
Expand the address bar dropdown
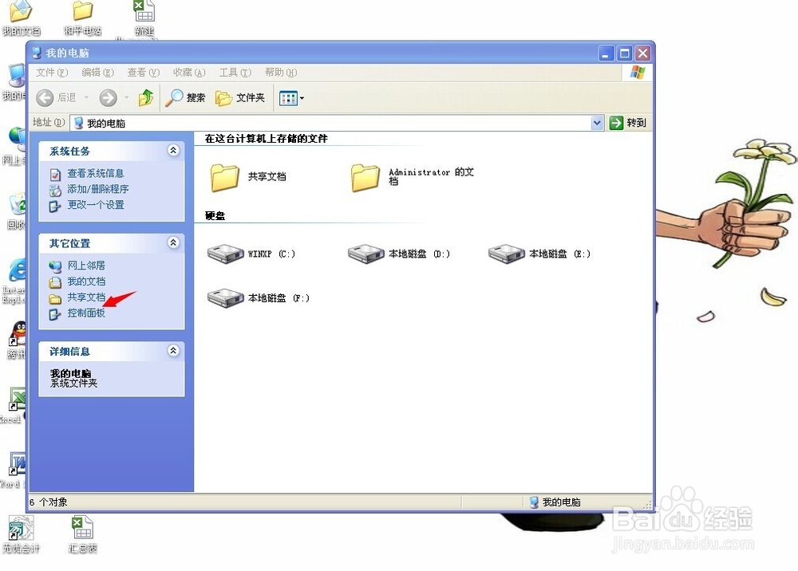[597, 123]
